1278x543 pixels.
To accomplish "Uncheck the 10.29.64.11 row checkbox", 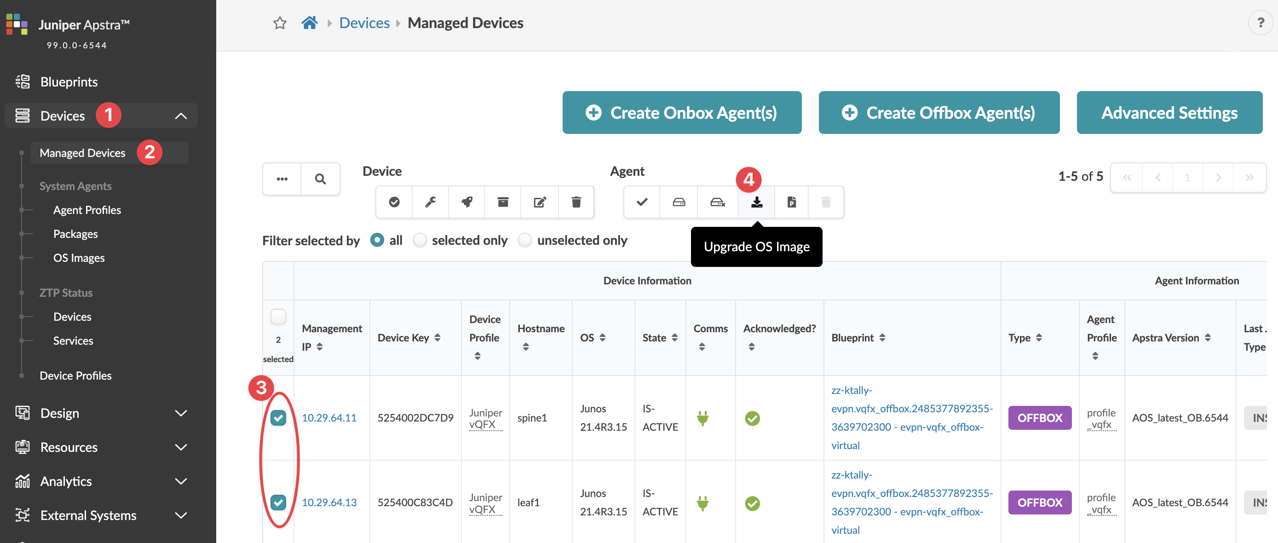I will (x=278, y=418).
